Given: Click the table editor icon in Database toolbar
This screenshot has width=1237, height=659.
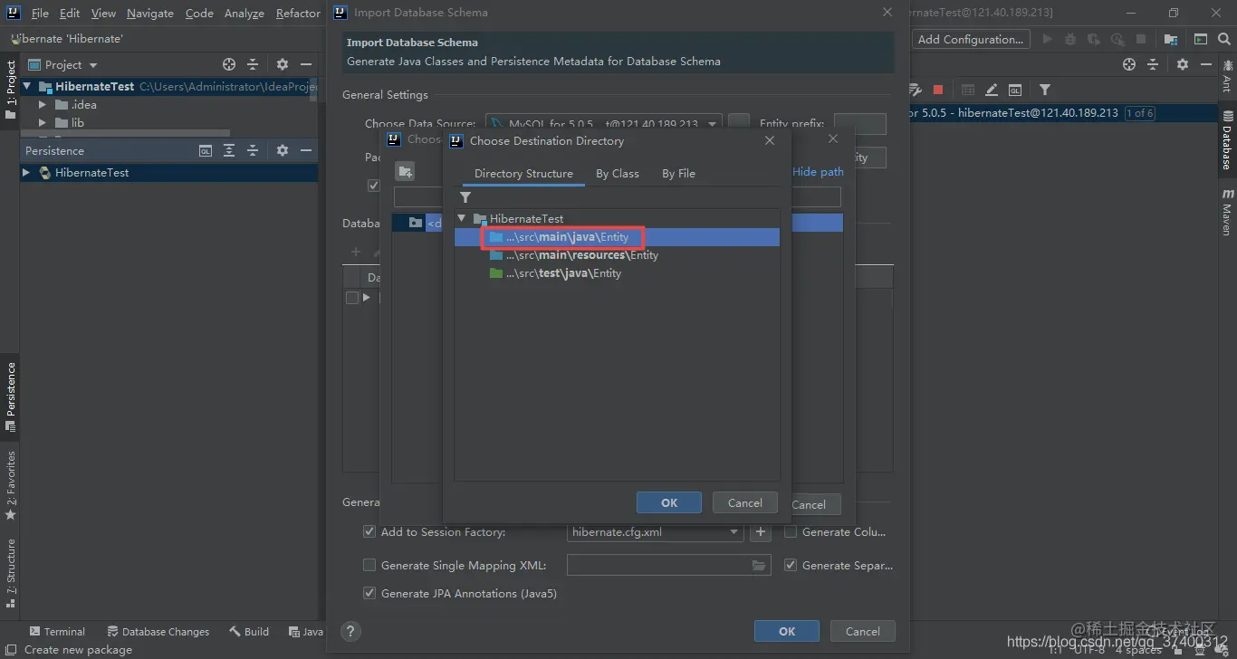Looking at the screenshot, I should [x=968, y=90].
